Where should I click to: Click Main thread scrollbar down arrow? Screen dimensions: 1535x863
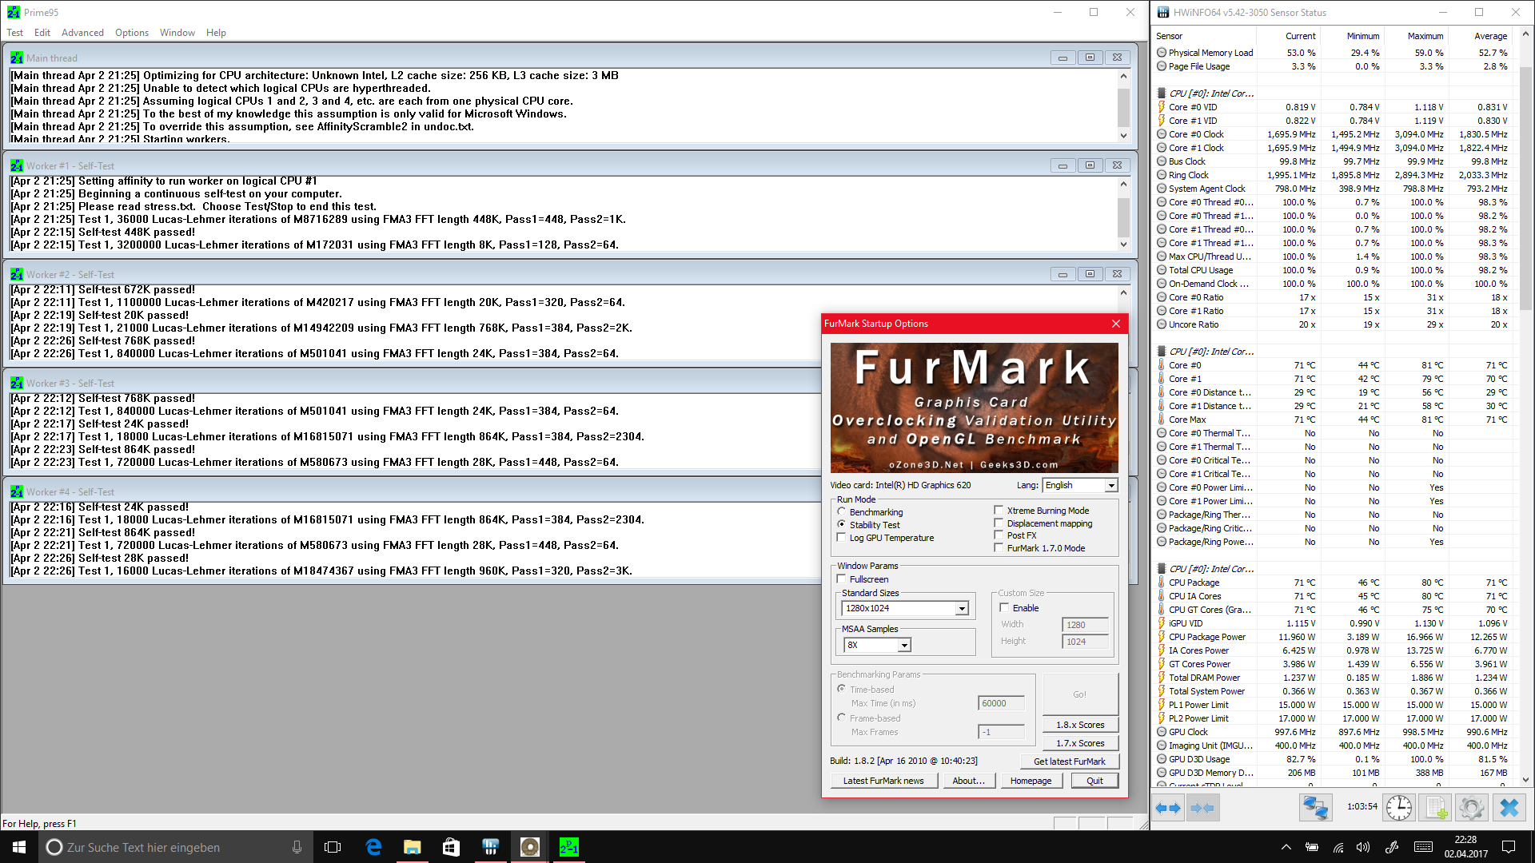[1123, 136]
